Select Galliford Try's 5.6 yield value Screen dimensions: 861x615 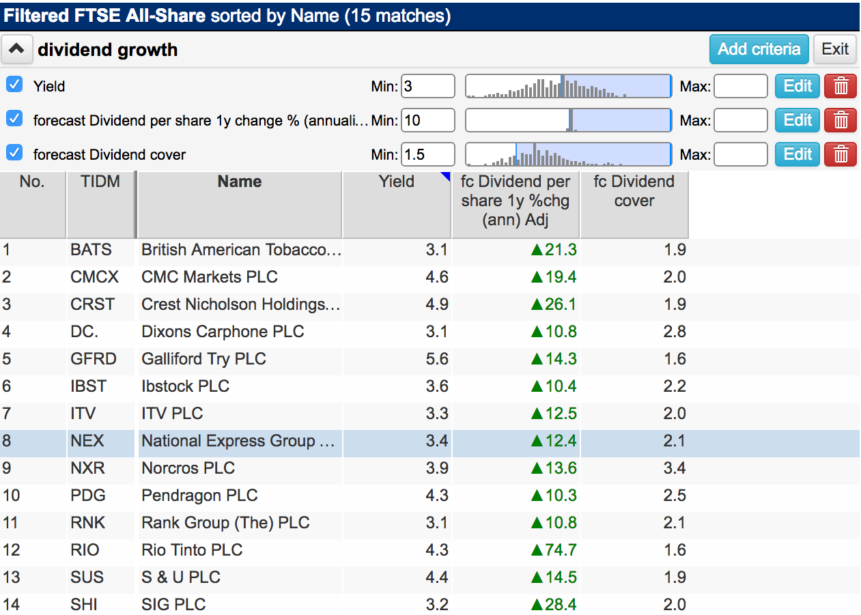[437, 359]
